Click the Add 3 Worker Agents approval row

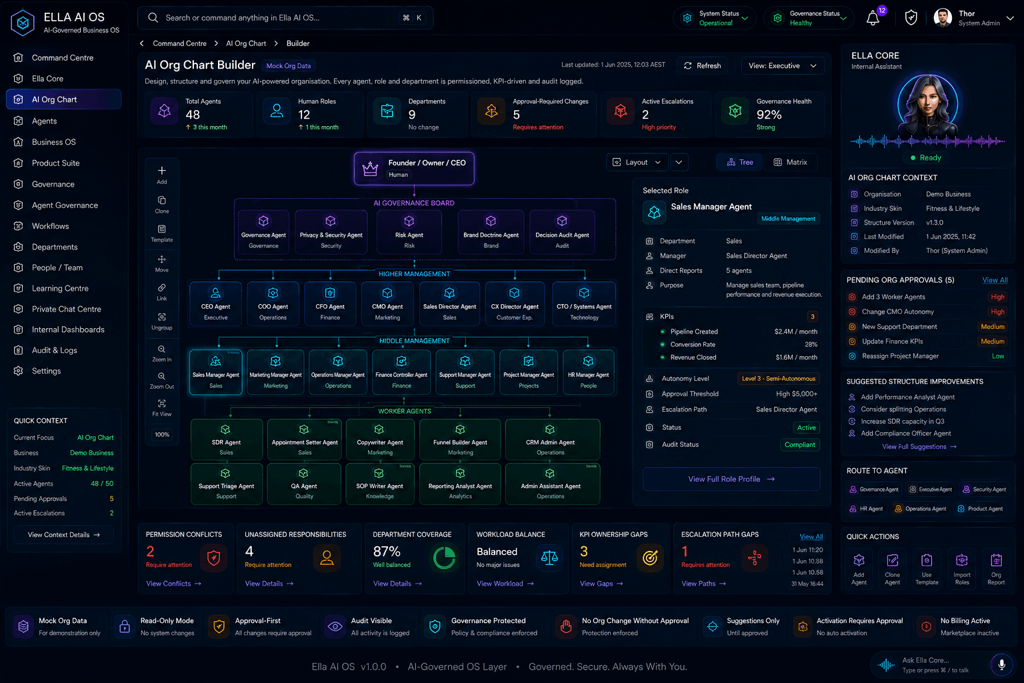pyautogui.click(x=927, y=297)
